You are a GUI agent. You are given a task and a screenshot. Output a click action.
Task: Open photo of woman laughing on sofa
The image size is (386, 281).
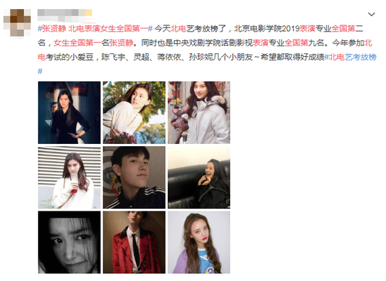pos(199,178)
